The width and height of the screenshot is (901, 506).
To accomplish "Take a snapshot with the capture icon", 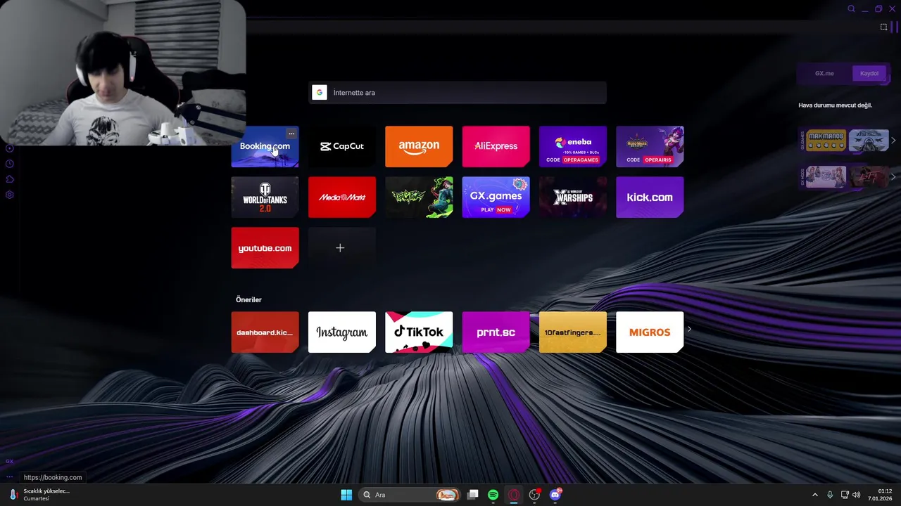I will tap(883, 27).
